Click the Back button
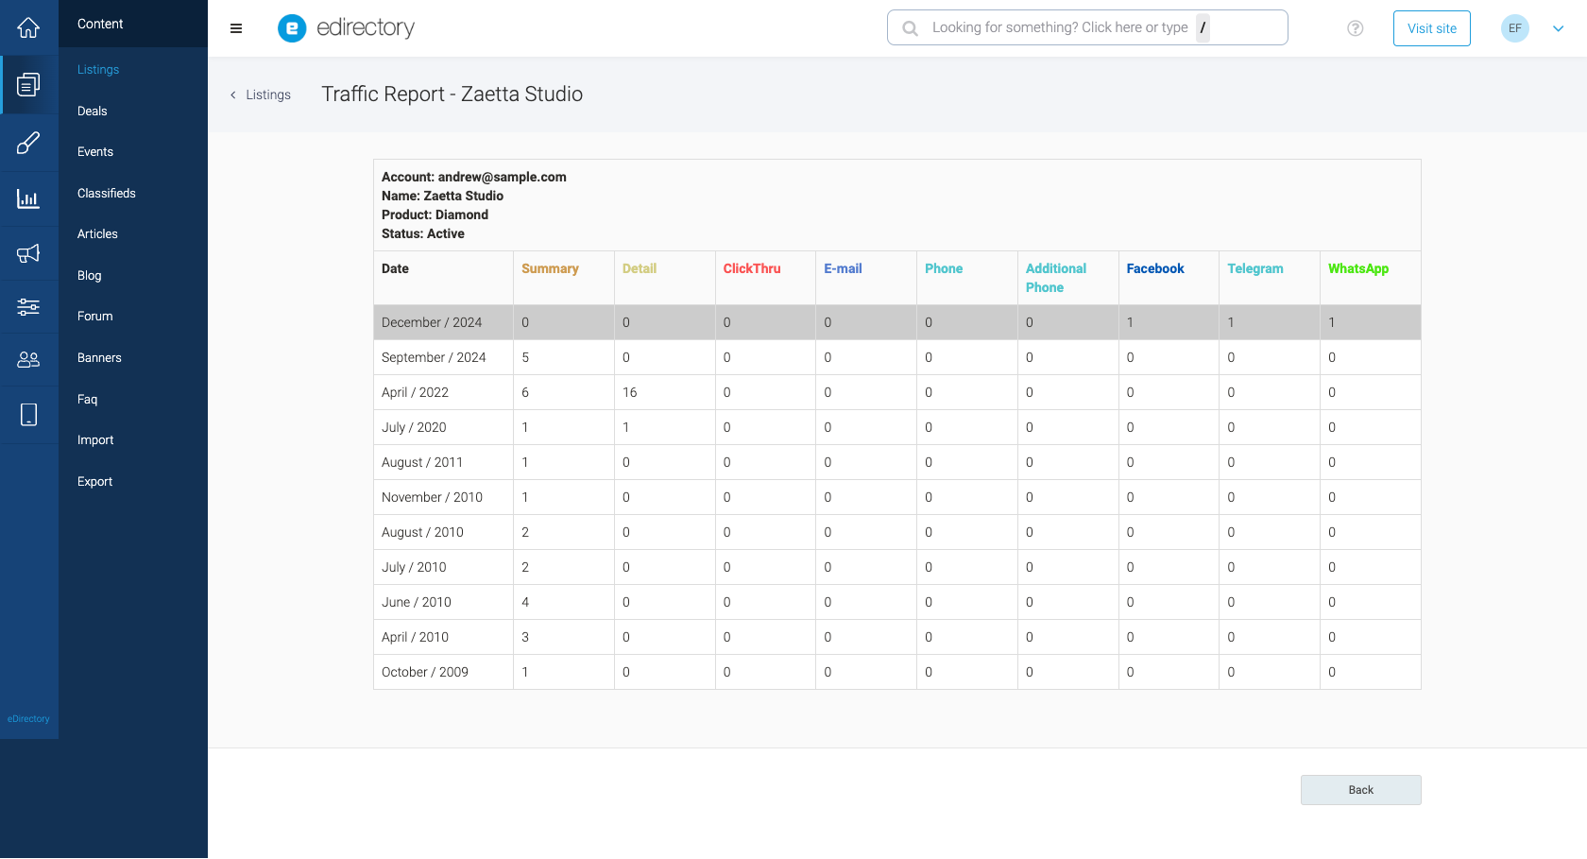 point(1360,790)
